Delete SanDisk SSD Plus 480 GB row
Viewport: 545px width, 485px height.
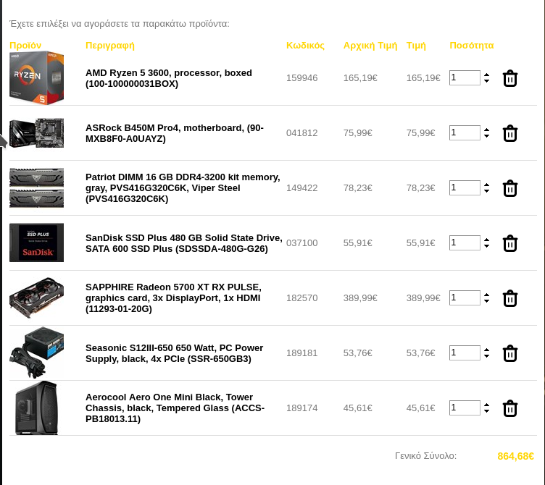pos(510,243)
